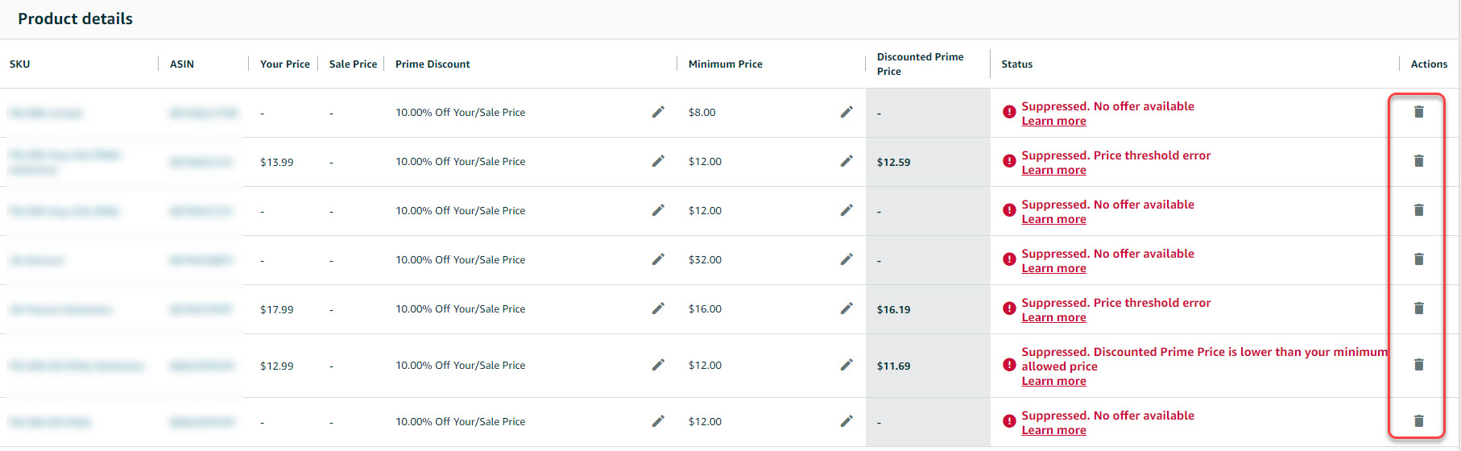Edit Prime Discount for the $17.99 item
The height and width of the screenshot is (451, 1461).
pyautogui.click(x=658, y=308)
